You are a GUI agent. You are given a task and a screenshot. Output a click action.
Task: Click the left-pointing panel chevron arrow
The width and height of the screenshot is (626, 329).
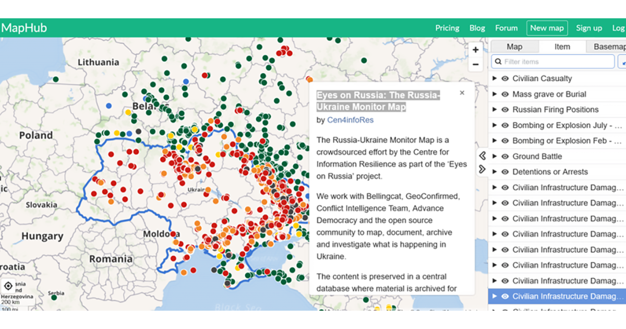[483, 156]
